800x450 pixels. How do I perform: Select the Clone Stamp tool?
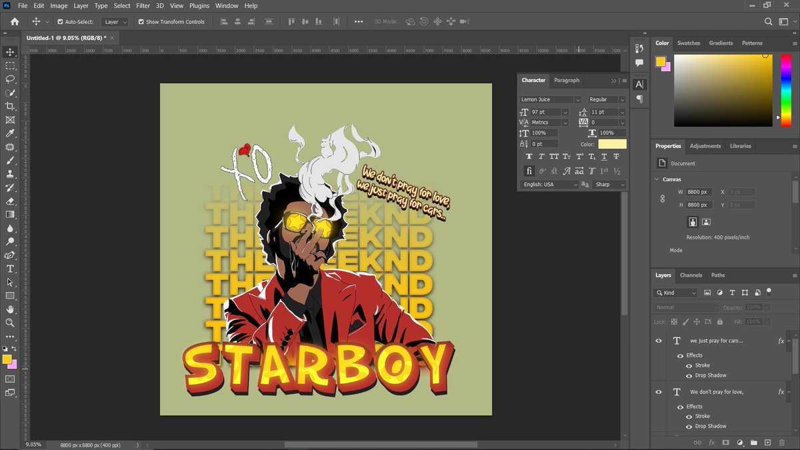tap(10, 174)
